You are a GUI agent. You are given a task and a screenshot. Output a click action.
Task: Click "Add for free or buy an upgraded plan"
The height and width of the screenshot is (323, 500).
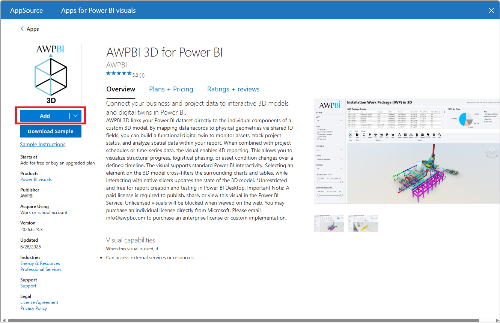click(x=57, y=163)
